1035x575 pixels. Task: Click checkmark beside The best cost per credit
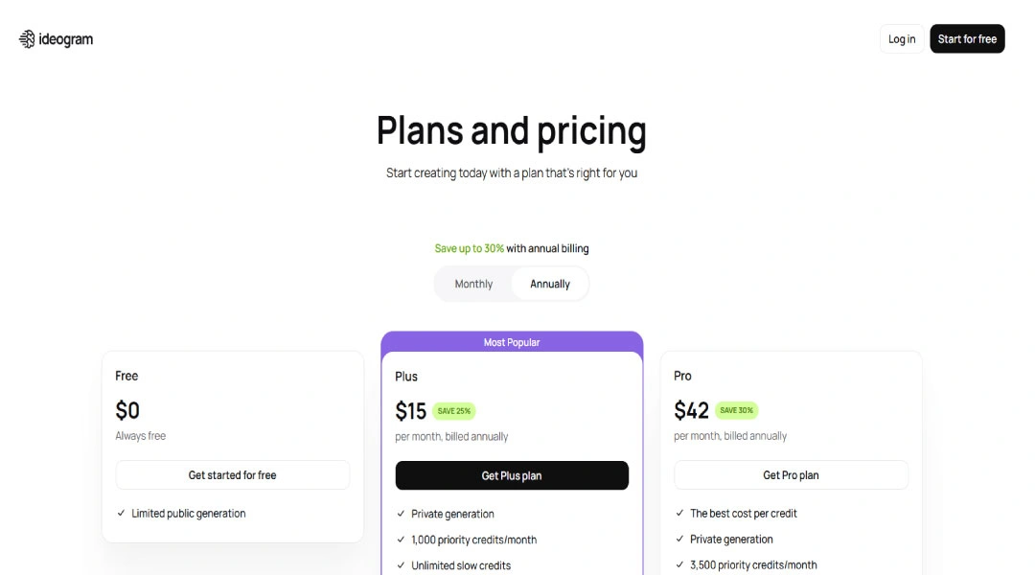click(x=679, y=513)
